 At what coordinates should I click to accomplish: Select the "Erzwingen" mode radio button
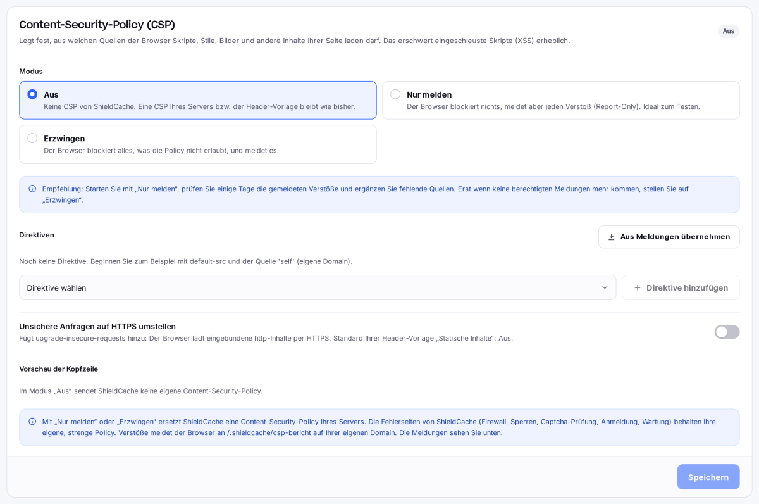click(x=32, y=138)
